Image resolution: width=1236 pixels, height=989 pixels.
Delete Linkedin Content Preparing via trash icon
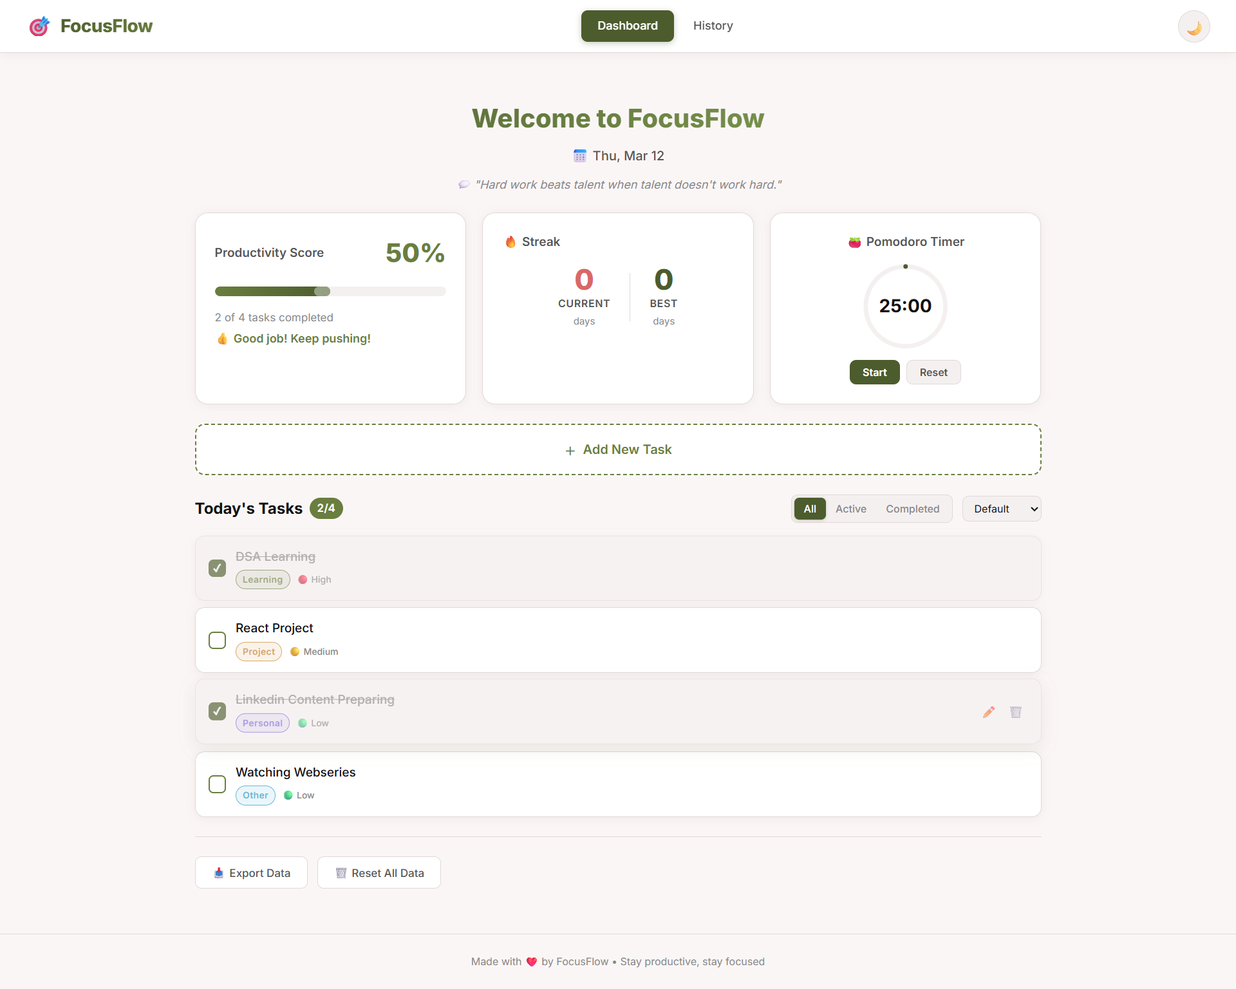[x=1015, y=711]
